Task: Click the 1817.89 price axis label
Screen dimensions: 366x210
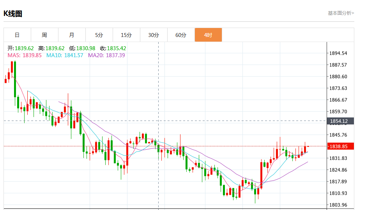Action: [338, 181]
